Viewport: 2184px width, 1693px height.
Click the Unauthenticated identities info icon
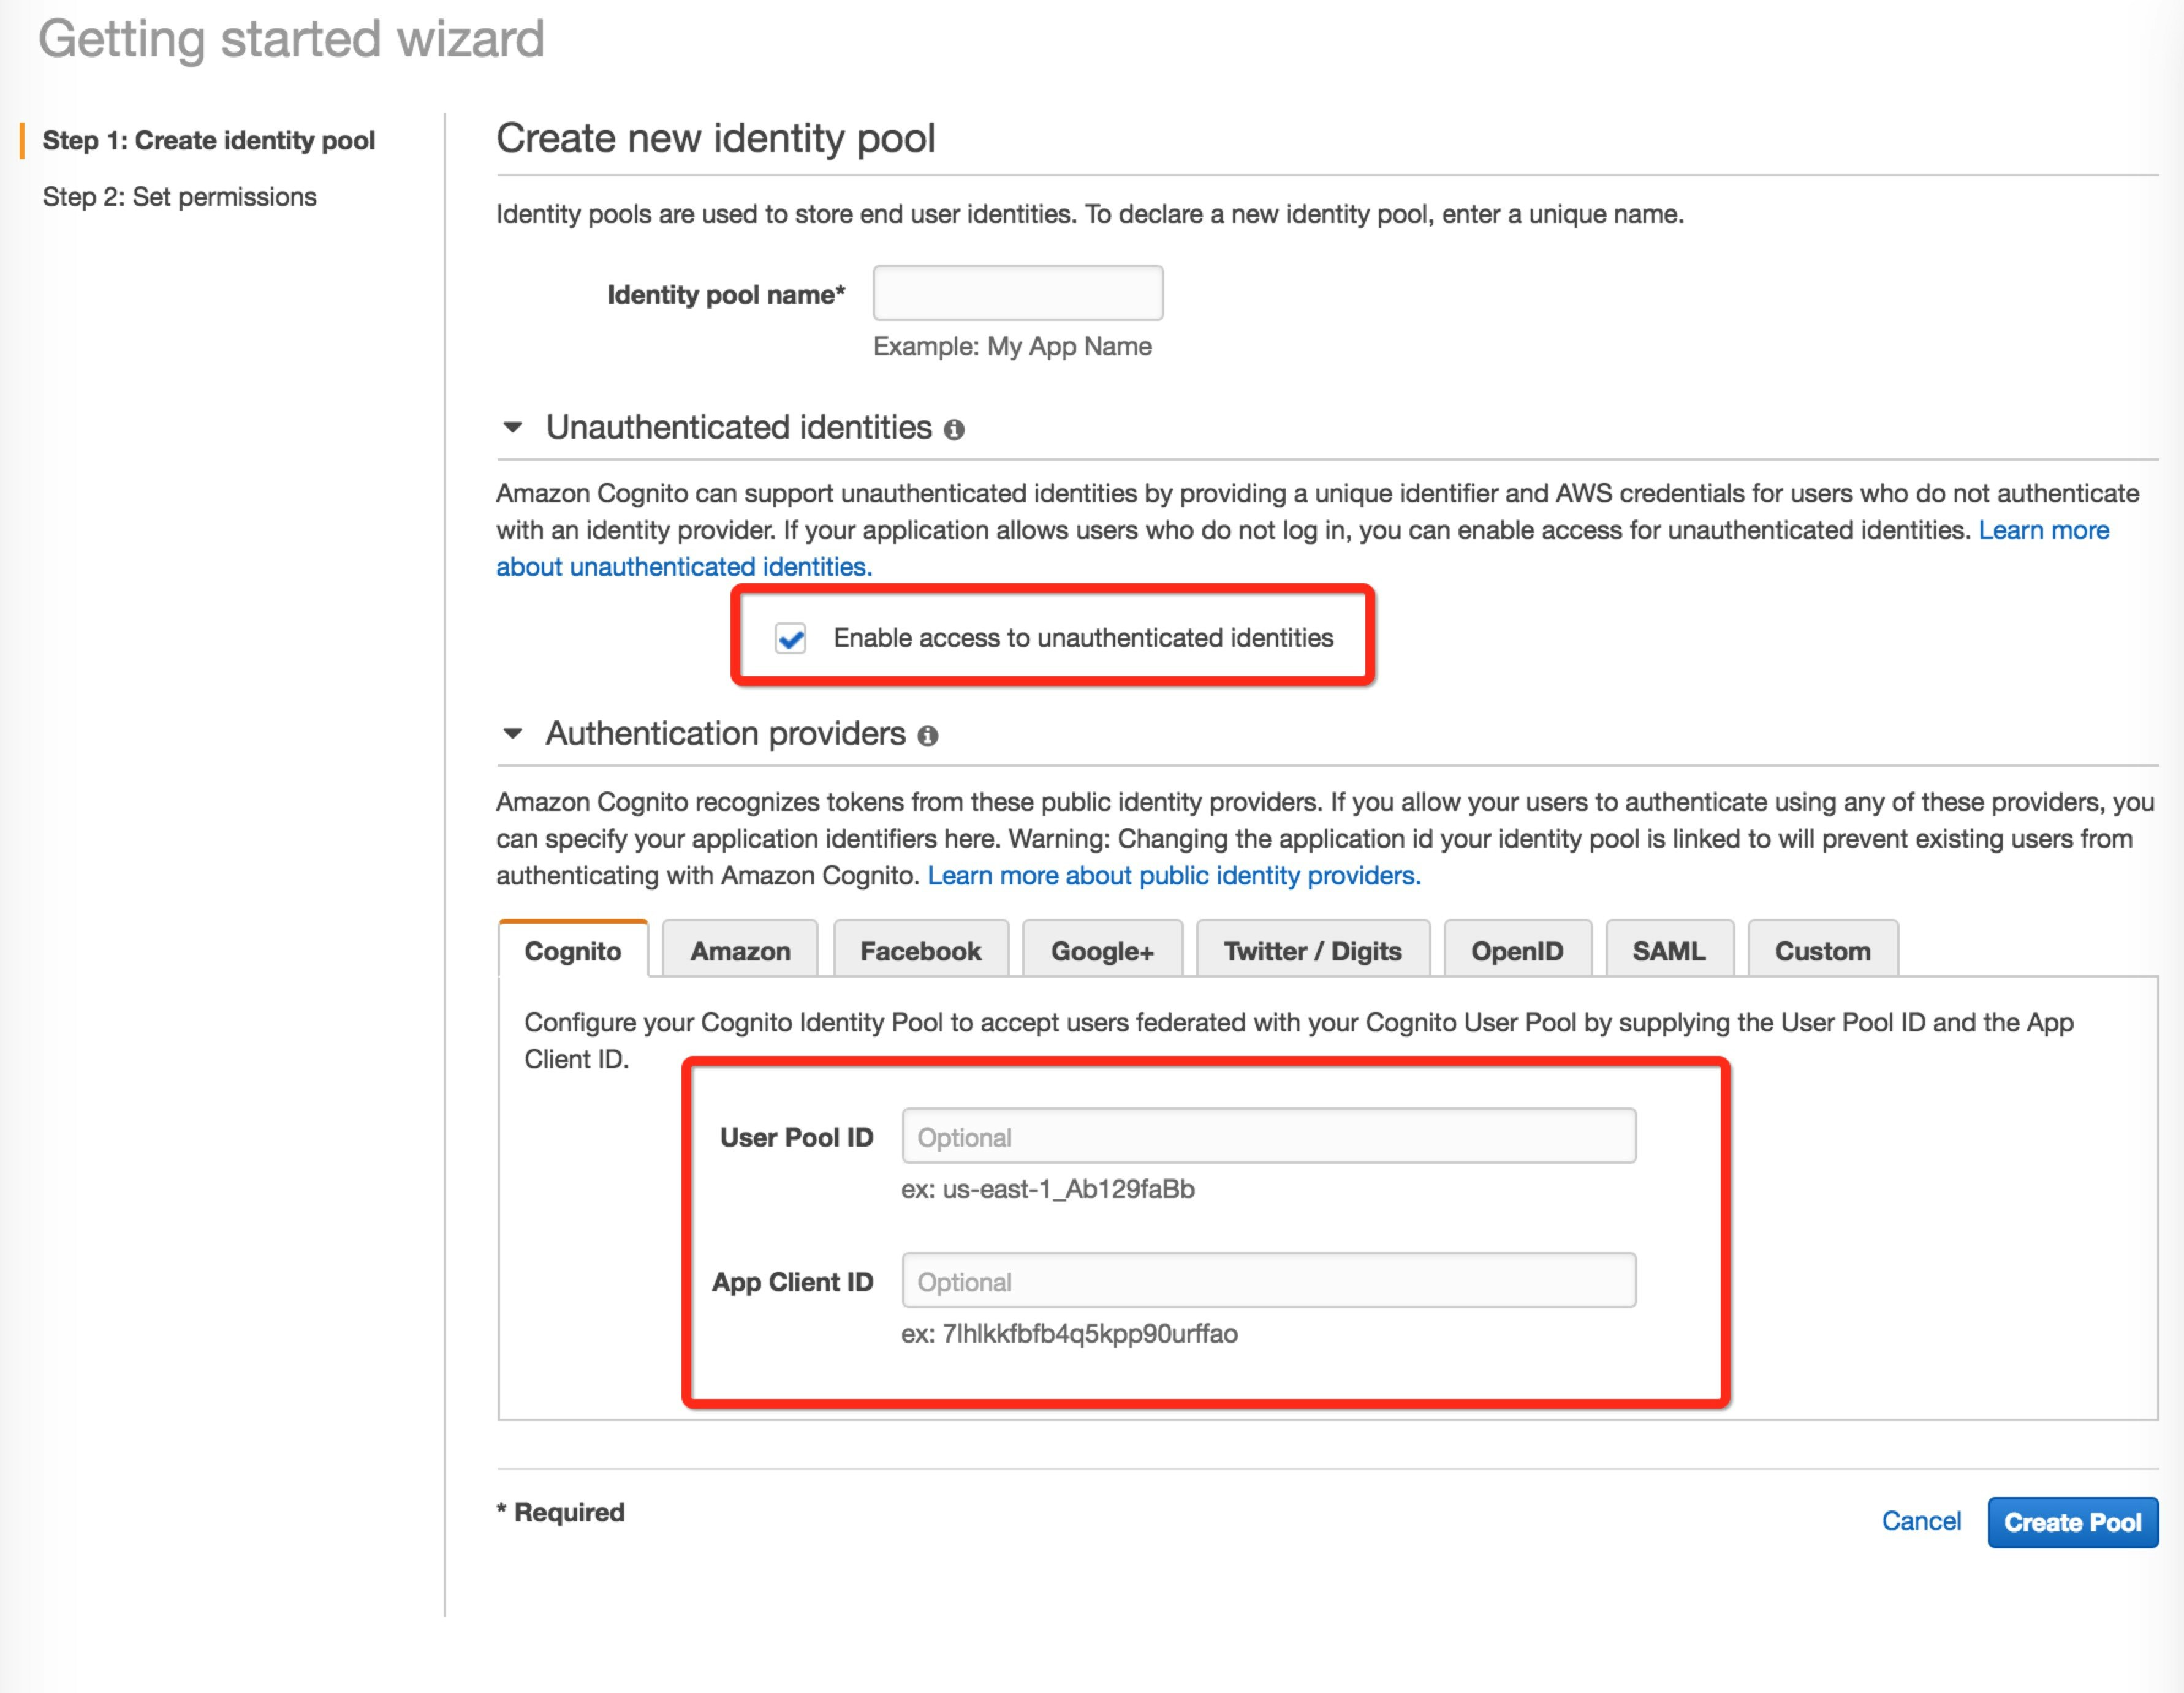pyautogui.click(x=954, y=430)
